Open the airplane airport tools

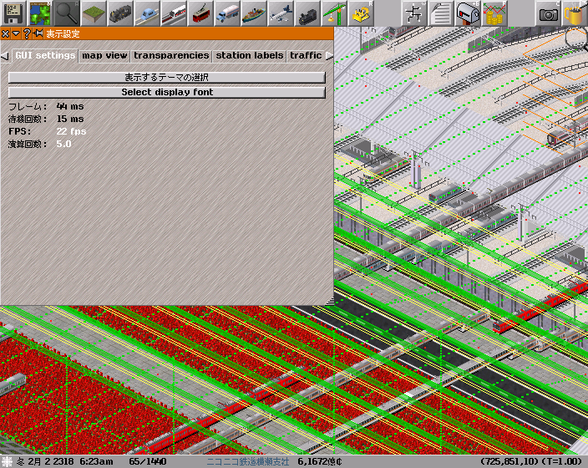[280, 13]
